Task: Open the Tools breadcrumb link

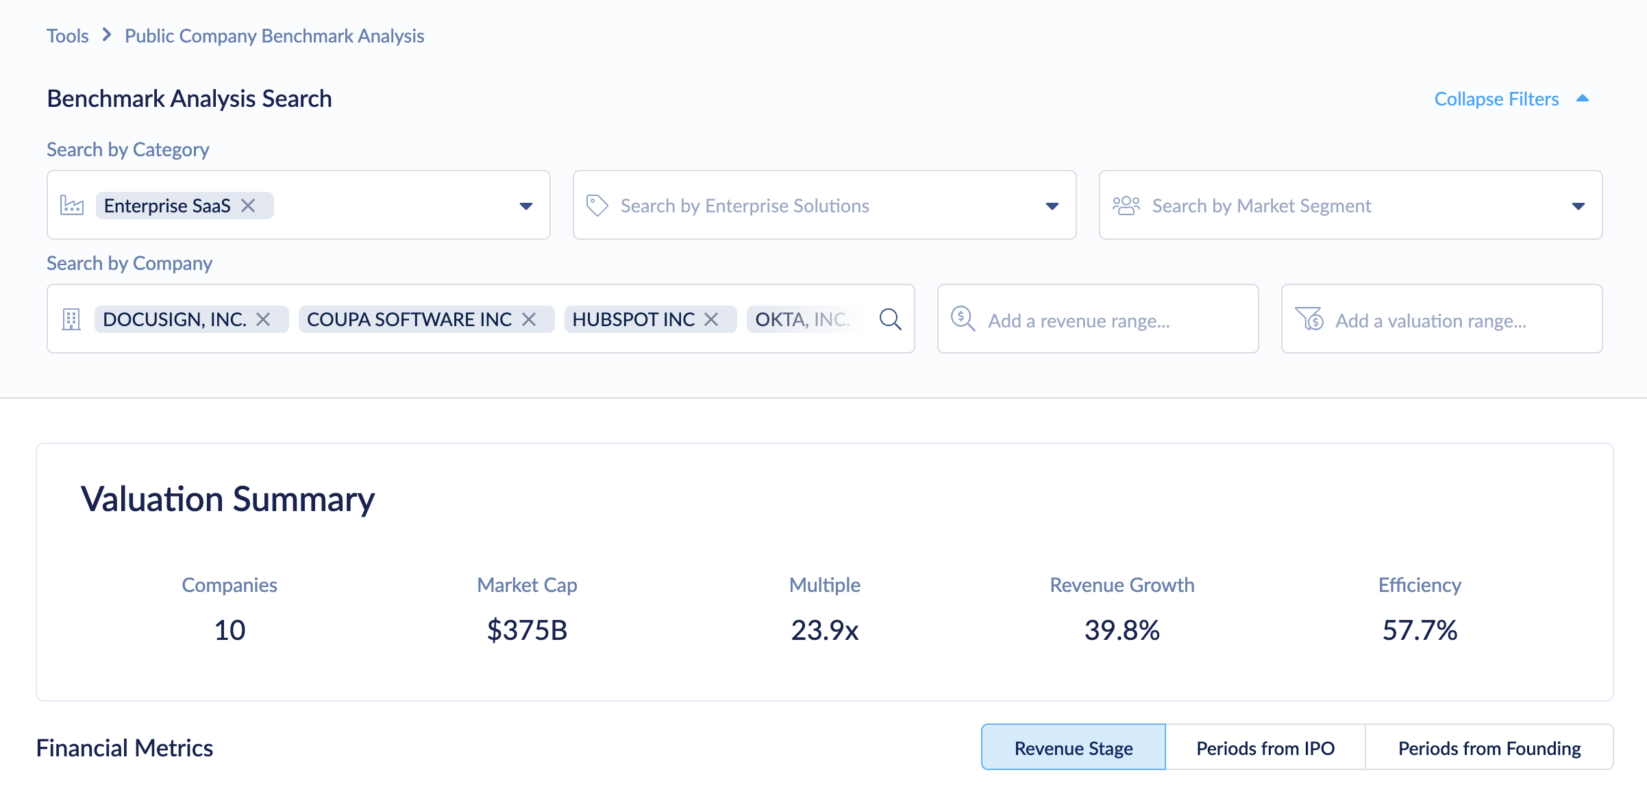Action: tap(67, 35)
